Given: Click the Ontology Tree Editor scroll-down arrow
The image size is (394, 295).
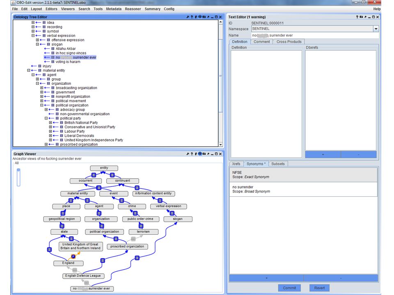Looking at the screenshot, I should coord(221,145).
